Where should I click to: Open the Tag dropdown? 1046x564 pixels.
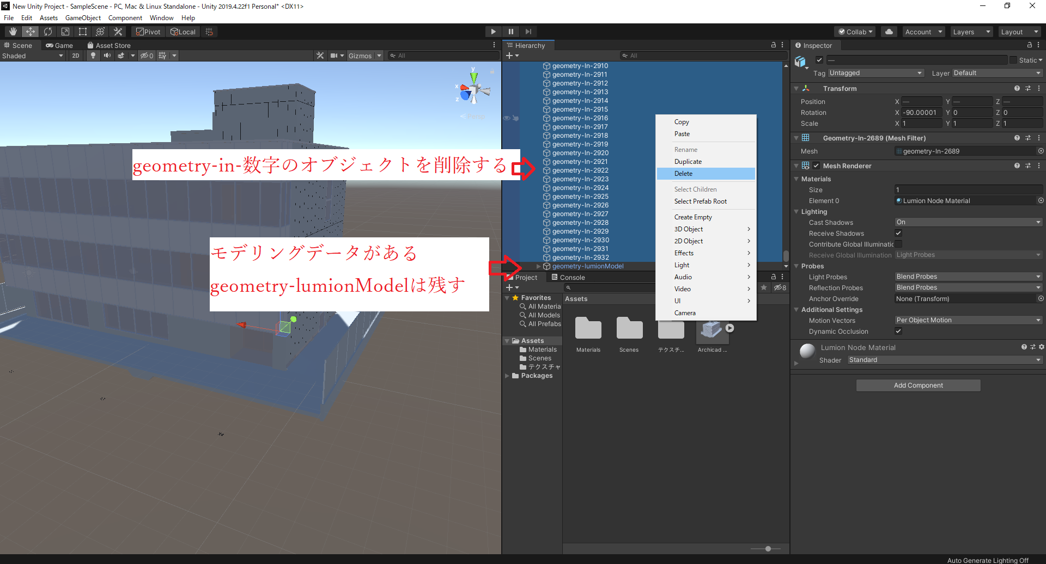pyautogui.click(x=875, y=73)
